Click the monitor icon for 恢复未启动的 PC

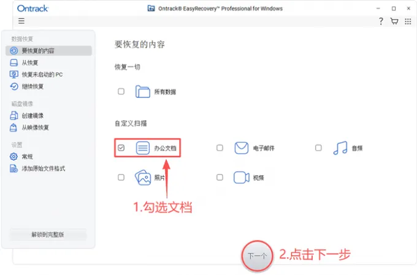pyautogui.click(x=14, y=74)
